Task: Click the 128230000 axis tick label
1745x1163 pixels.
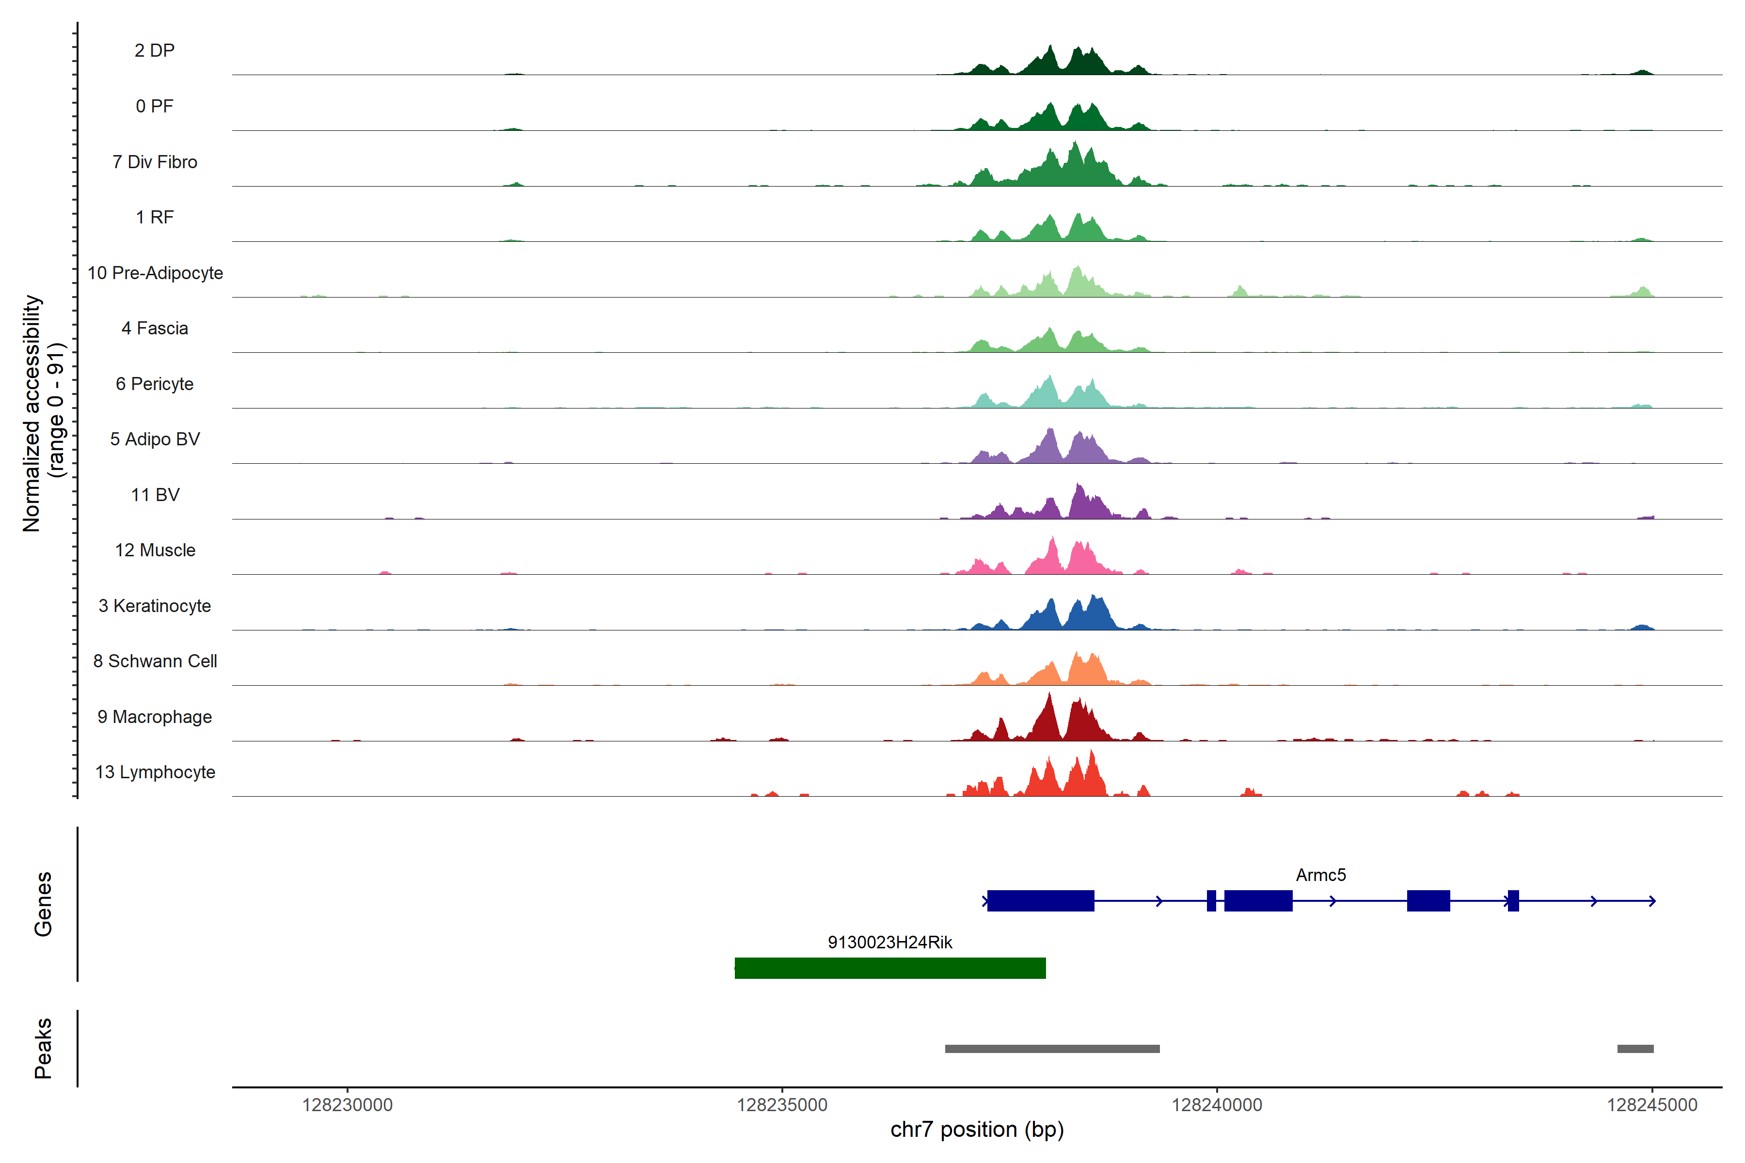Action: [x=347, y=1105]
